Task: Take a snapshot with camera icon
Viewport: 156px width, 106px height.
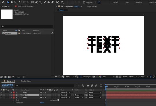Action: 94,77
